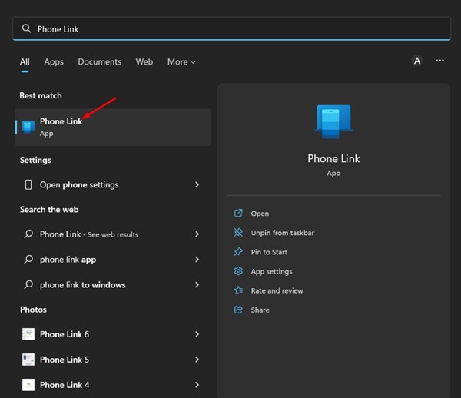Click the large Phone Link icon in details pane

coord(333,122)
